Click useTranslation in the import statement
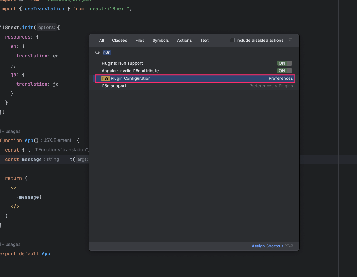The width and height of the screenshot is (357, 277). coord(44,9)
